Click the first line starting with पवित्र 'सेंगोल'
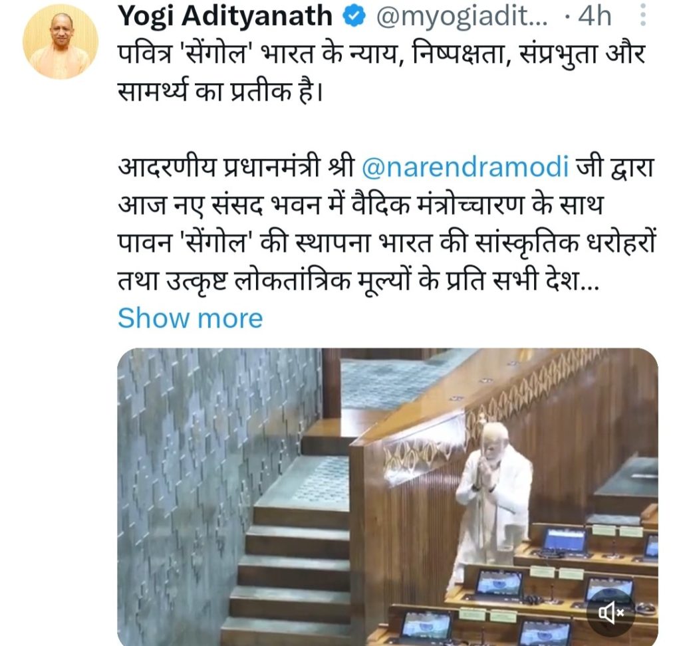681x646 pixels. coord(381,56)
